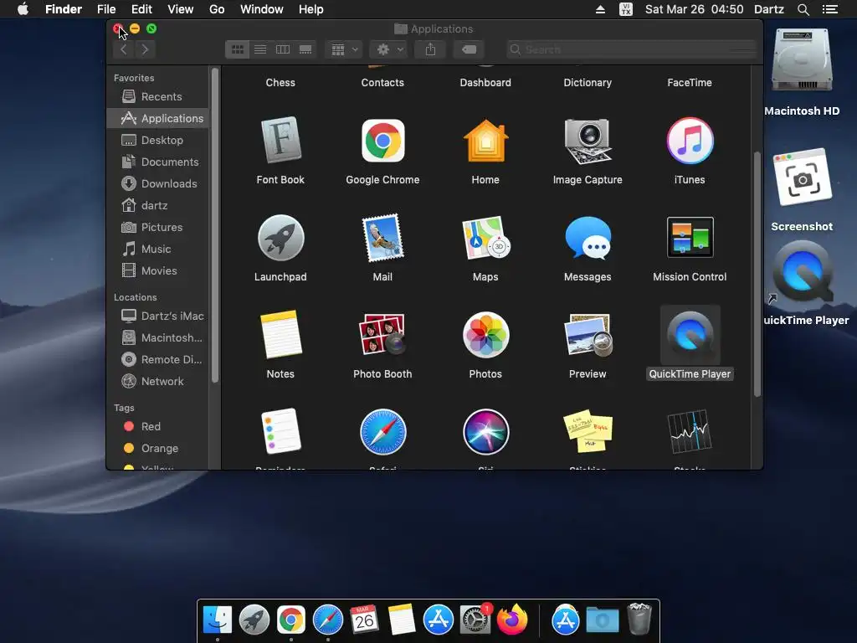
Task: Open the Google Chrome icon in Applications
Action: (x=382, y=141)
